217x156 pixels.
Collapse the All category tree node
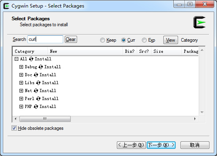(16, 59)
